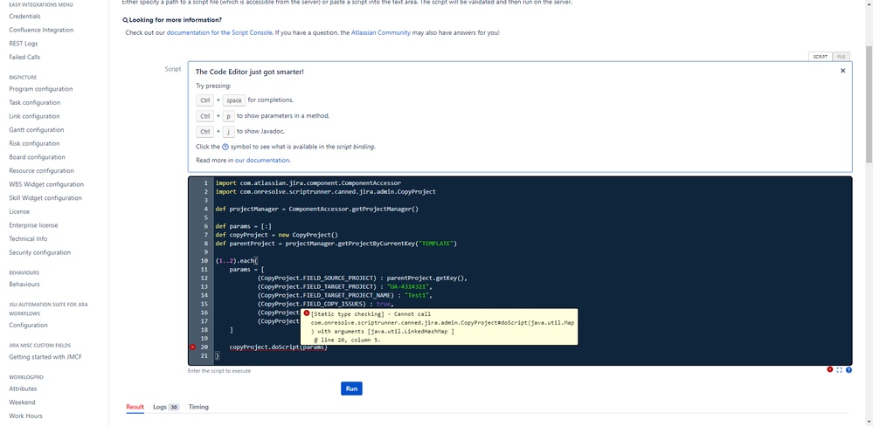Click the static type checking error tooltip
The image size is (873, 426).
pos(439,327)
